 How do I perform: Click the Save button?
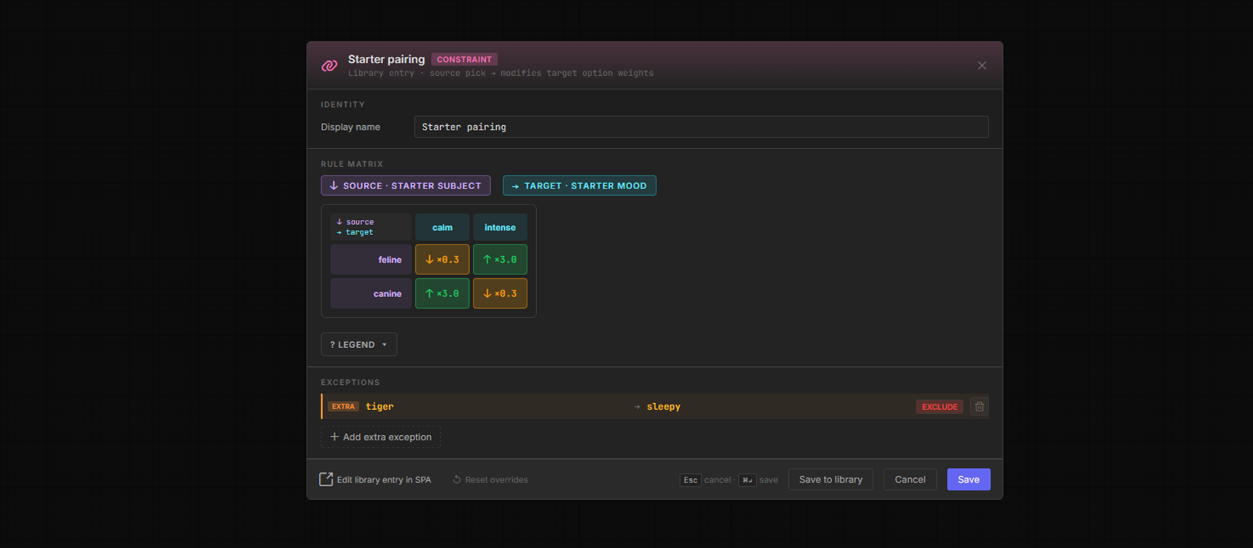(968, 480)
